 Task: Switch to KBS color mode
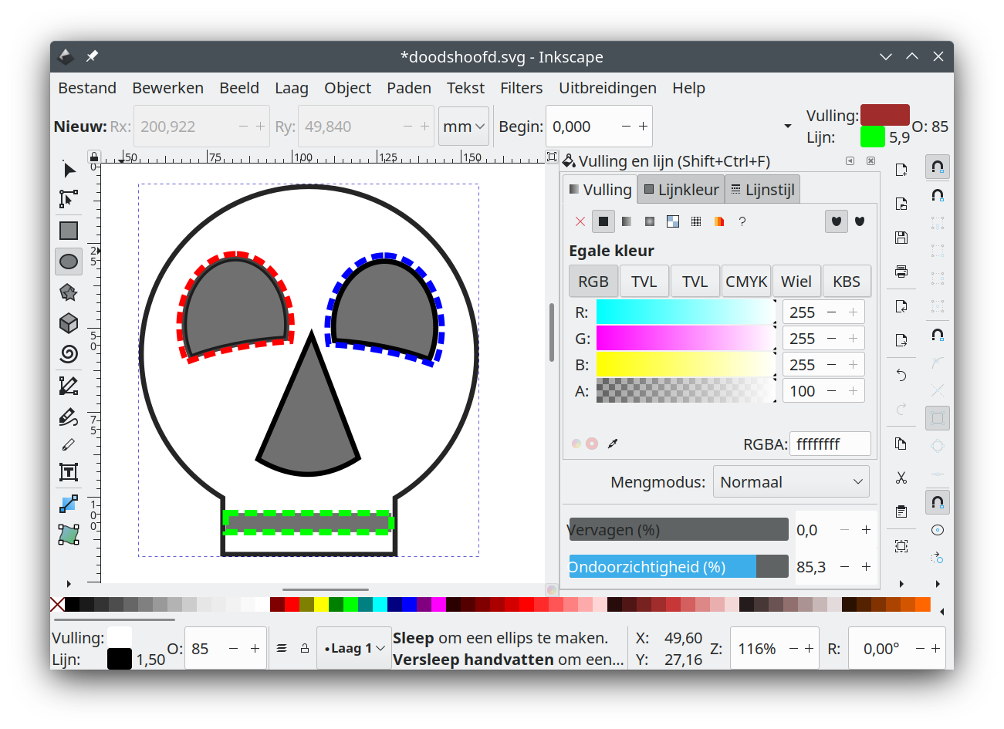847,282
